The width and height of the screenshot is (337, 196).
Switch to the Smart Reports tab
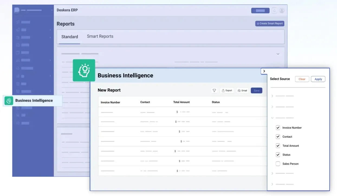click(100, 36)
